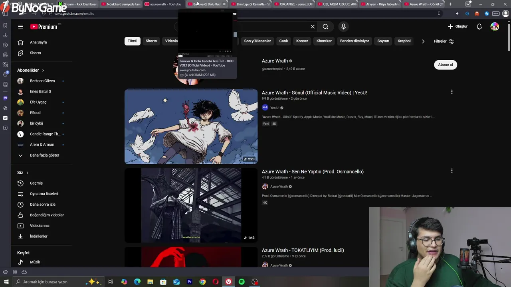
Task: Toggle the VPN badge in address bar
Action: click(496, 14)
